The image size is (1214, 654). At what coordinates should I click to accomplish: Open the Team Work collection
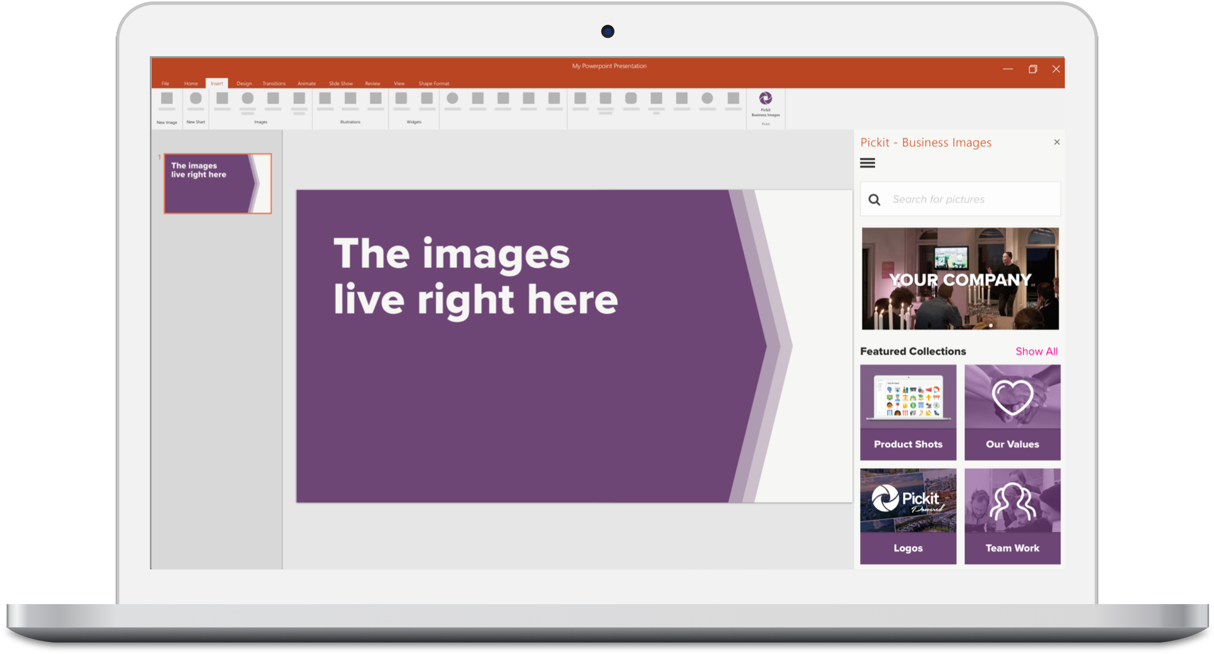pos(1012,516)
